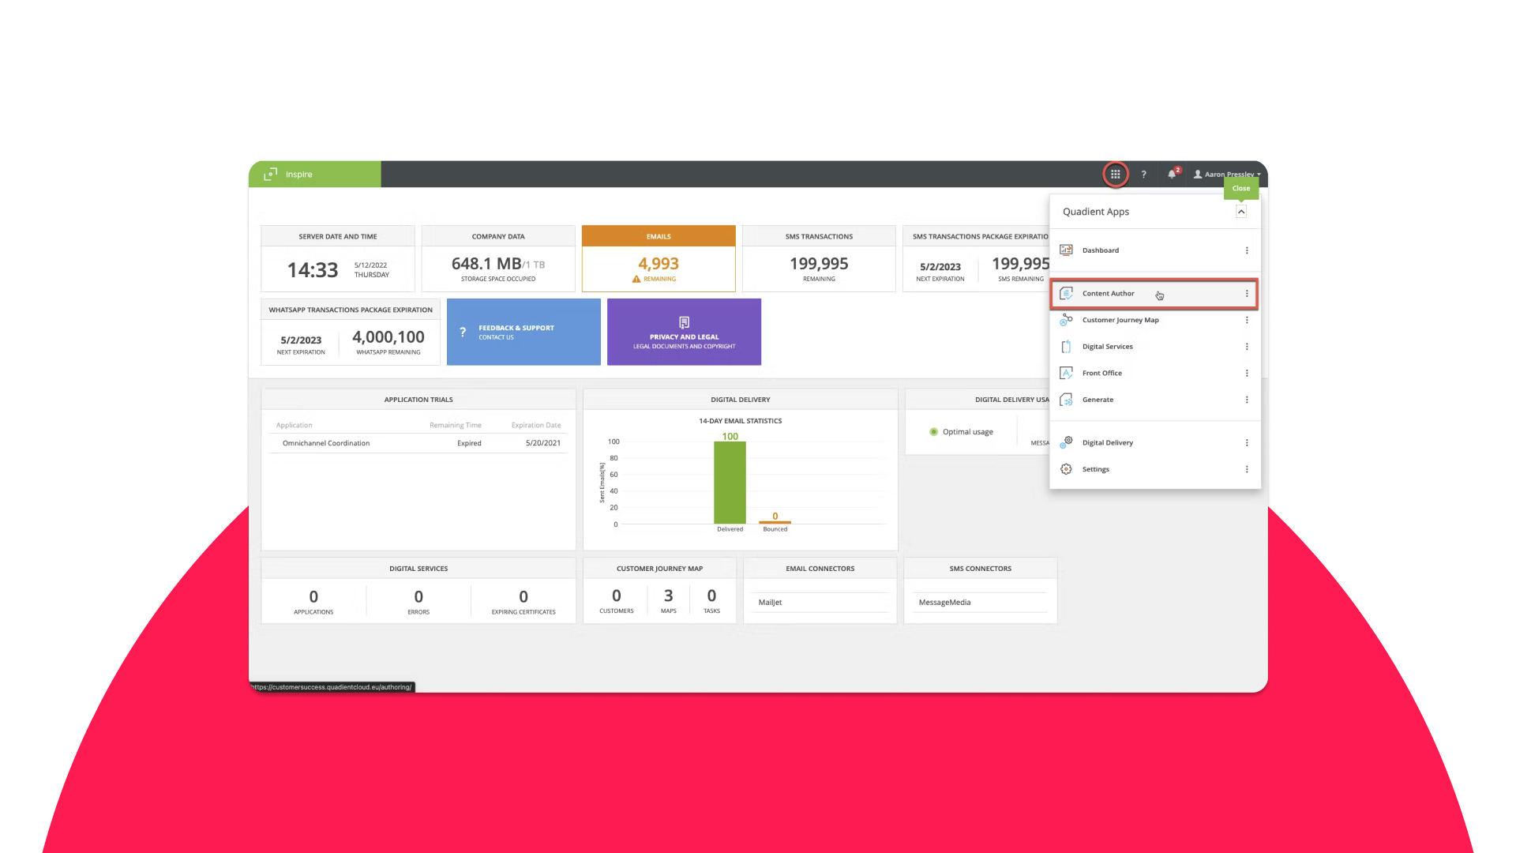Click the Generate app icon

[x=1066, y=400]
